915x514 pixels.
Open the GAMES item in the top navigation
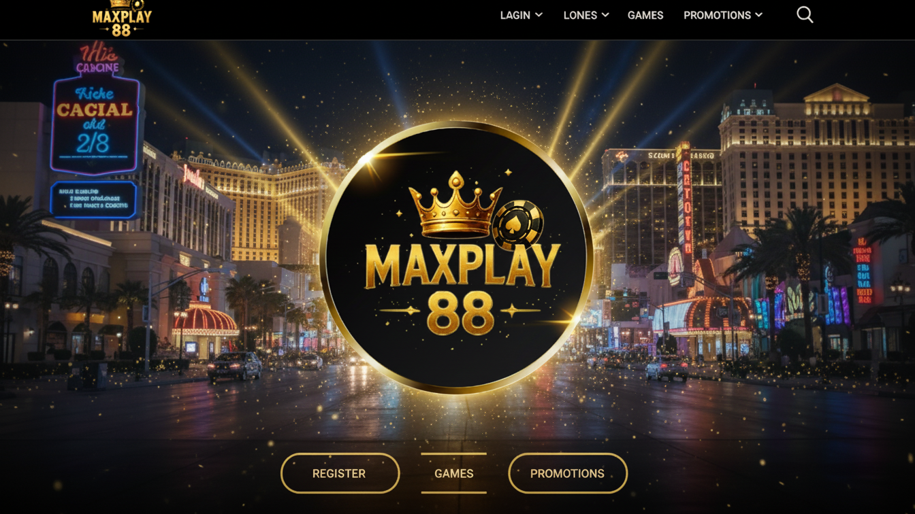pyautogui.click(x=645, y=15)
